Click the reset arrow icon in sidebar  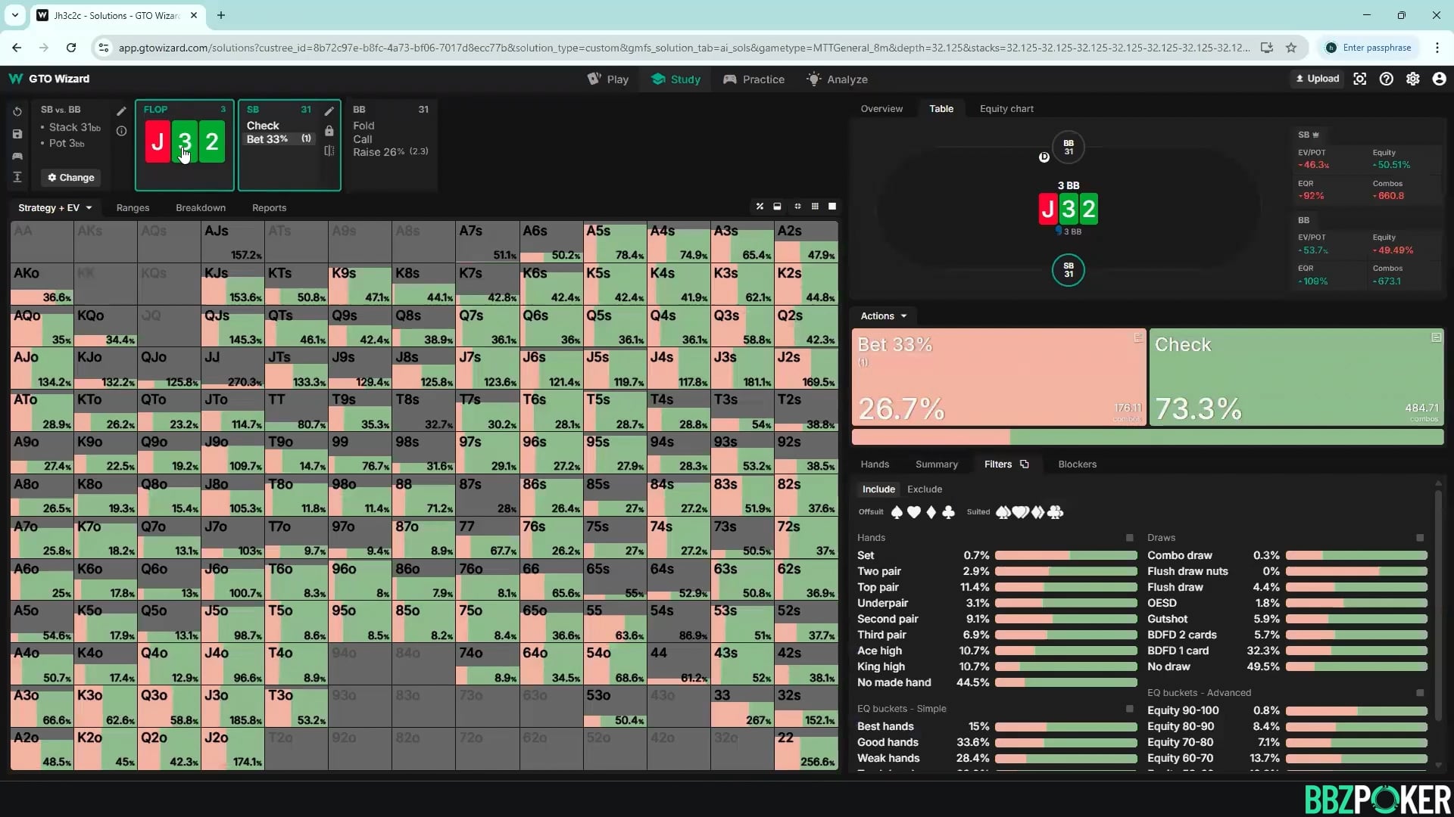[x=17, y=111]
